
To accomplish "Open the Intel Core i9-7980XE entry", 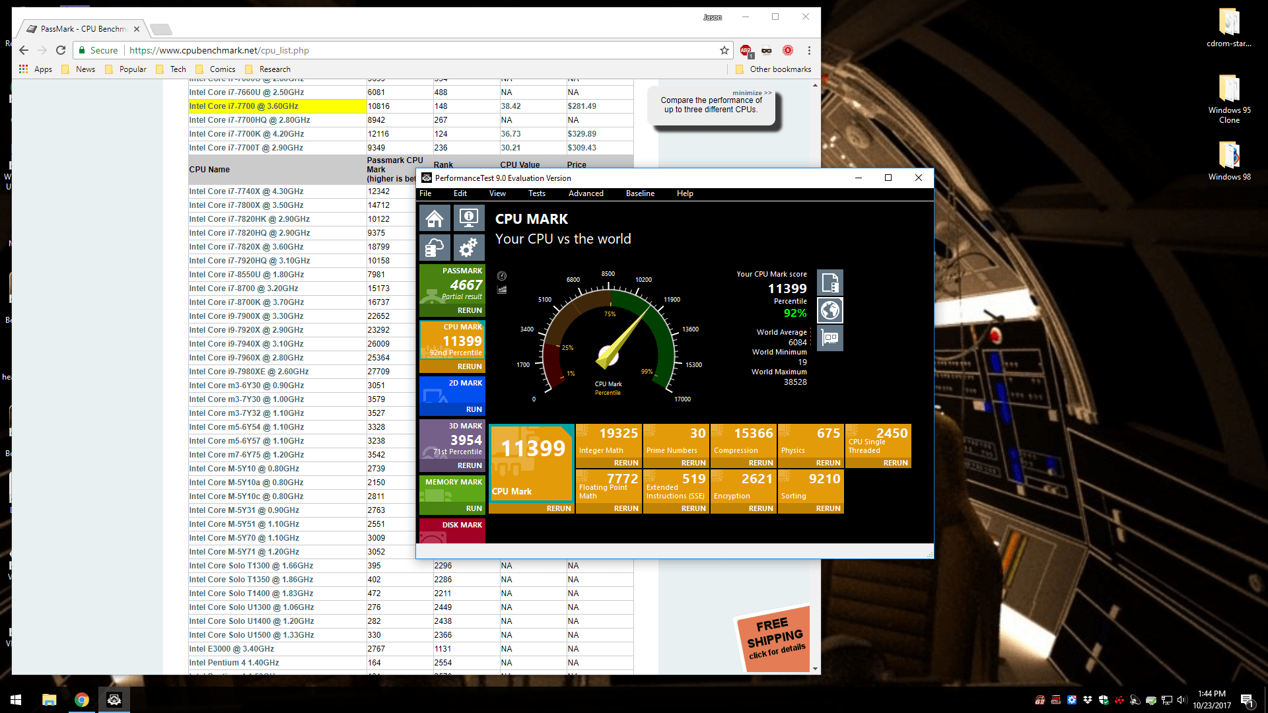I will (248, 371).
